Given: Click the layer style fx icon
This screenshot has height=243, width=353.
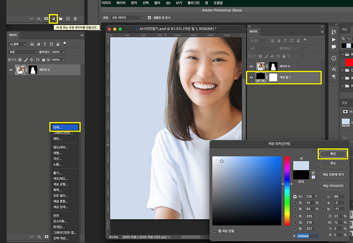Looking at the screenshot, I should click(39, 18).
